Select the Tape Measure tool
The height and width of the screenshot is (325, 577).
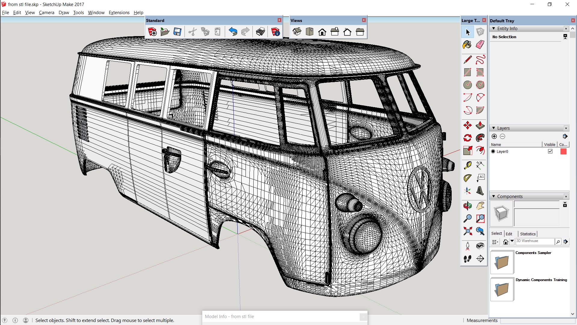click(467, 165)
